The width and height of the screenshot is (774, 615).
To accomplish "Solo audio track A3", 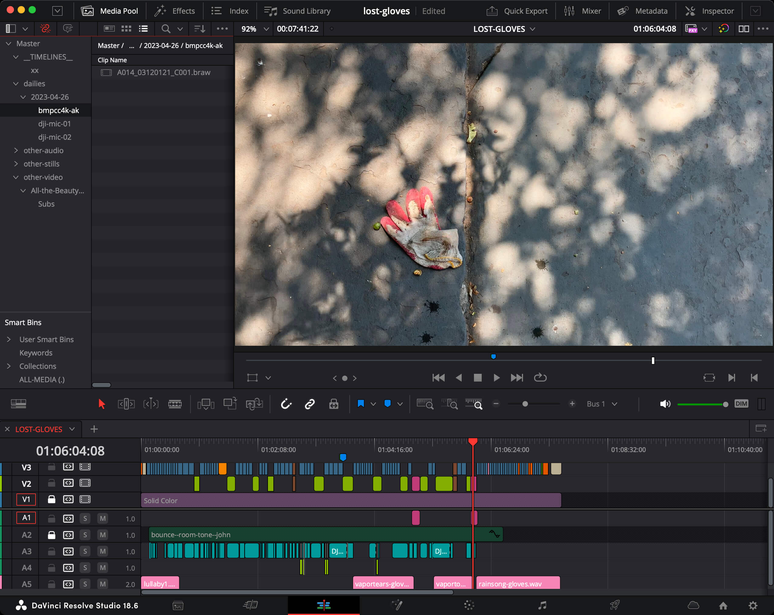I will (85, 551).
